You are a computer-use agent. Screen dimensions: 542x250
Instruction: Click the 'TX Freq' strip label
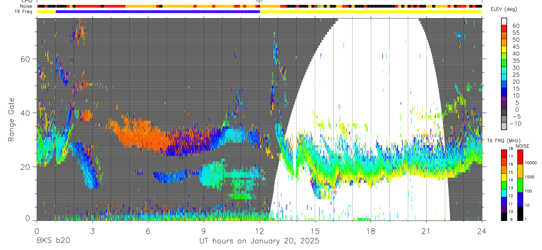pyautogui.click(x=23, y=11)
